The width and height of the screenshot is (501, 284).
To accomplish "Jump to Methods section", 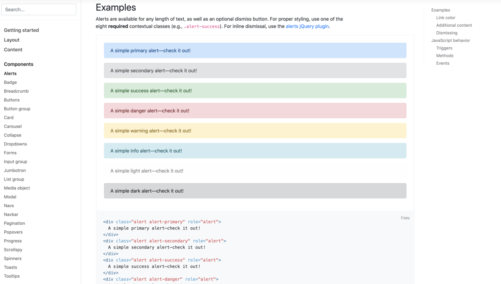I will point(445,55).
